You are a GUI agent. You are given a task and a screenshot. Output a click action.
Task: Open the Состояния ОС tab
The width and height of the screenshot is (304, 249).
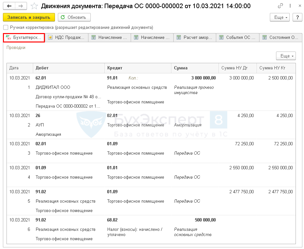280,38
